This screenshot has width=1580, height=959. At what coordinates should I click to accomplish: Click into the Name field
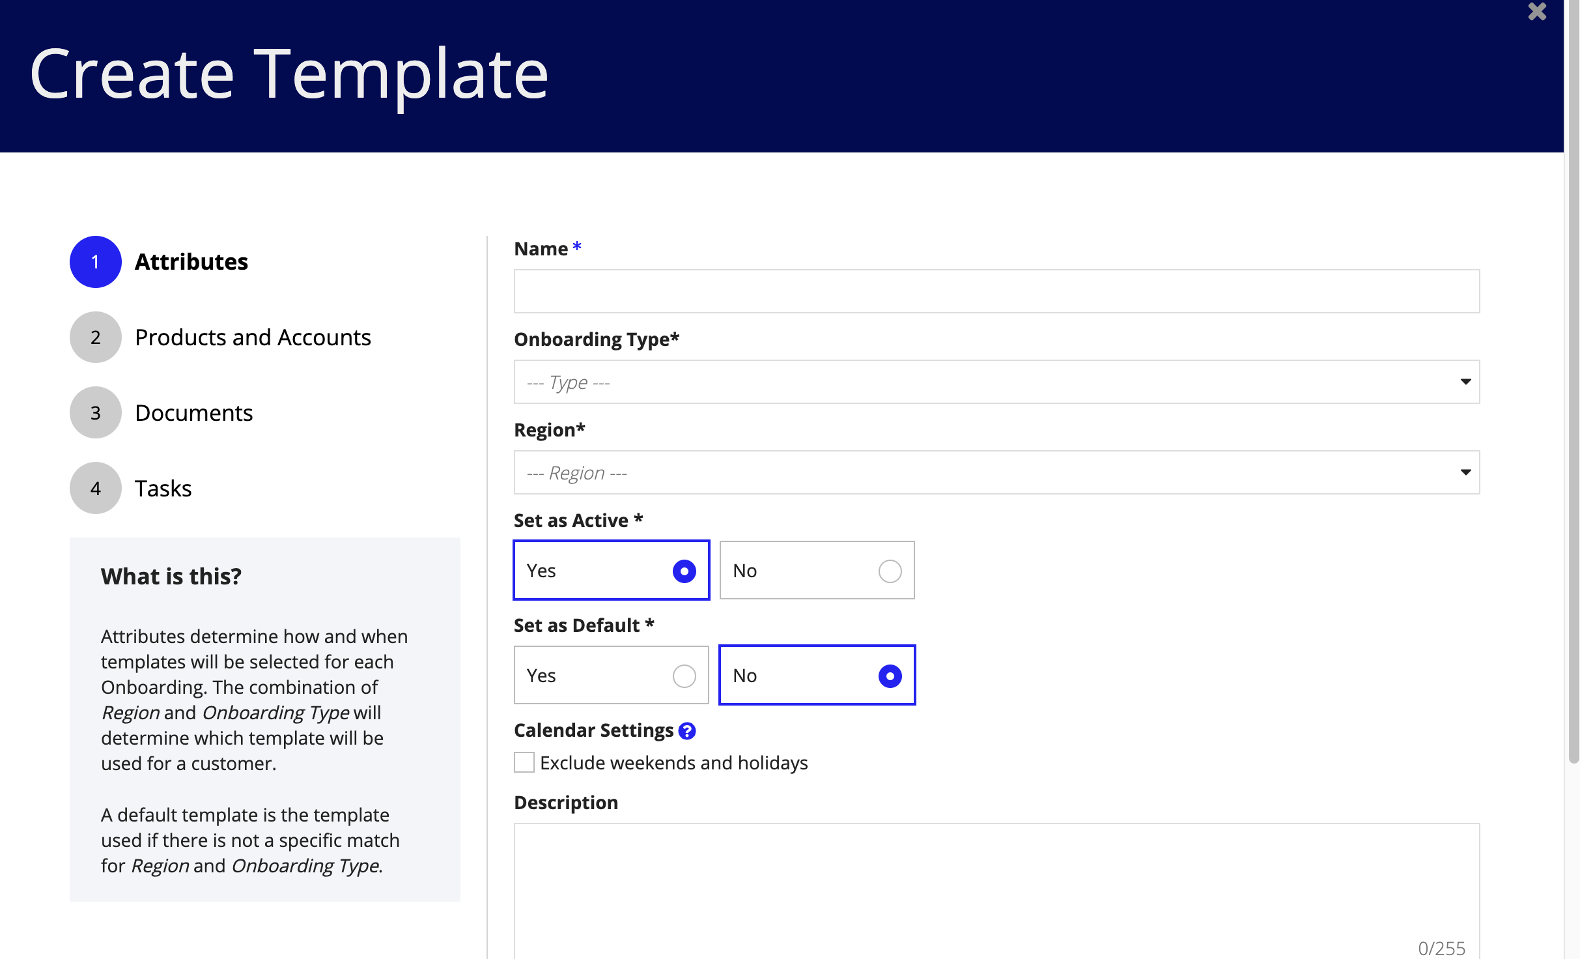996,291
